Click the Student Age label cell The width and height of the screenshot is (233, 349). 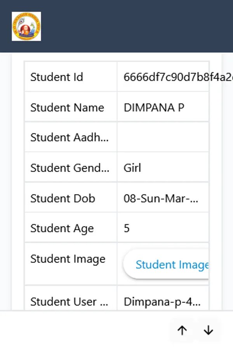click(x=63, y=228)
